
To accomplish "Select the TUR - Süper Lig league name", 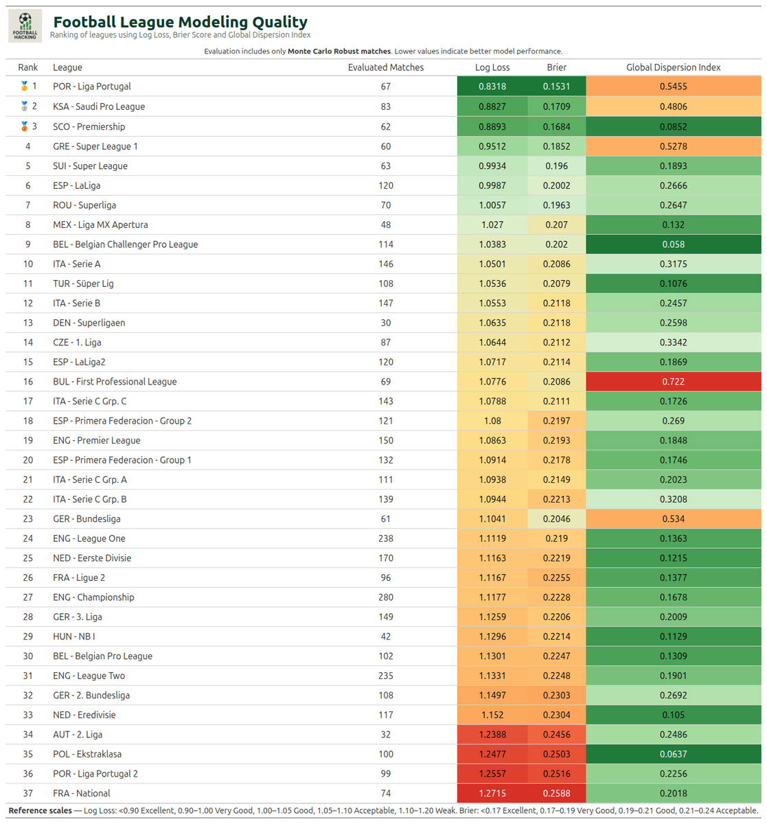I will (x=83, y=284).
